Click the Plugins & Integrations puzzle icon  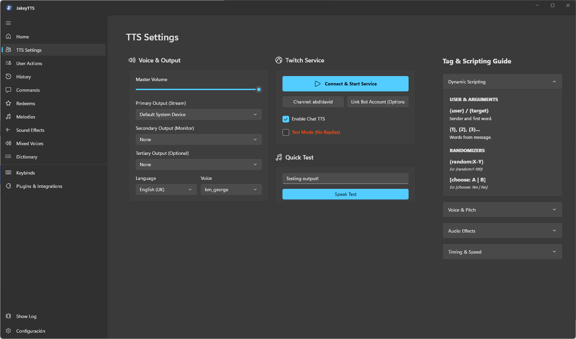(x=8, y=186)
